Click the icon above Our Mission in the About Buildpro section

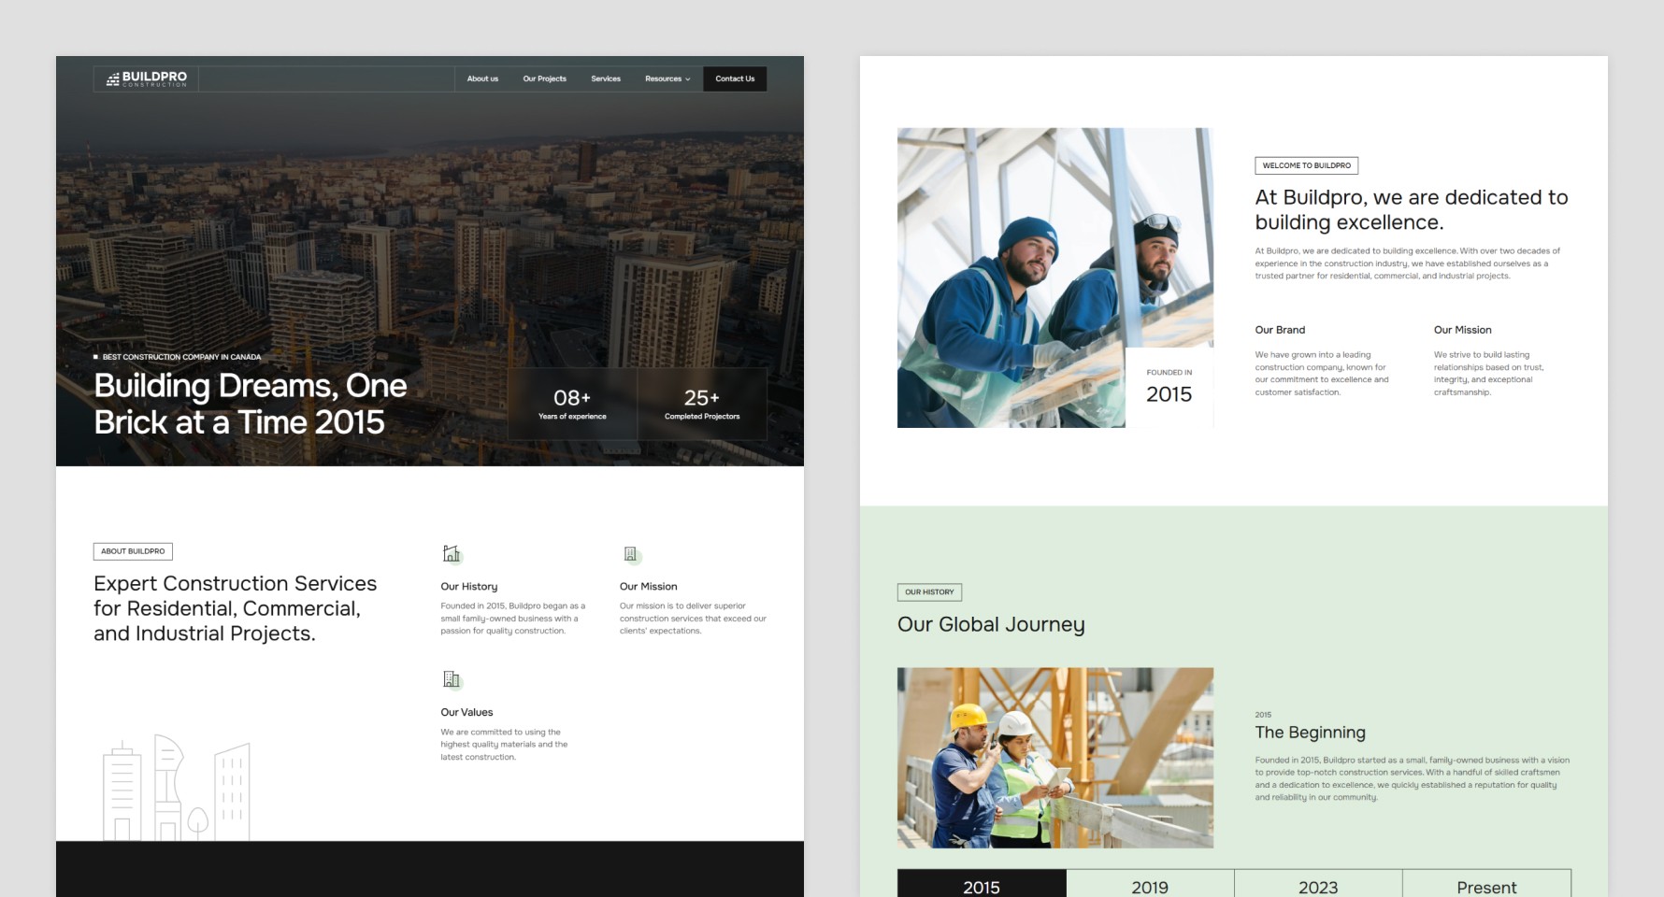(x=631, y=555)
